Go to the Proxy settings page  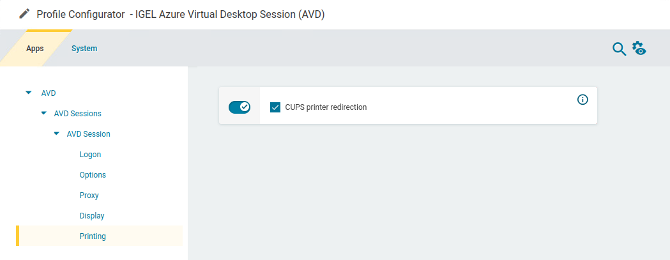[x=89, y=195]
